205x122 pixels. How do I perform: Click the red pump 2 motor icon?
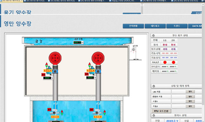coord(98,58)
